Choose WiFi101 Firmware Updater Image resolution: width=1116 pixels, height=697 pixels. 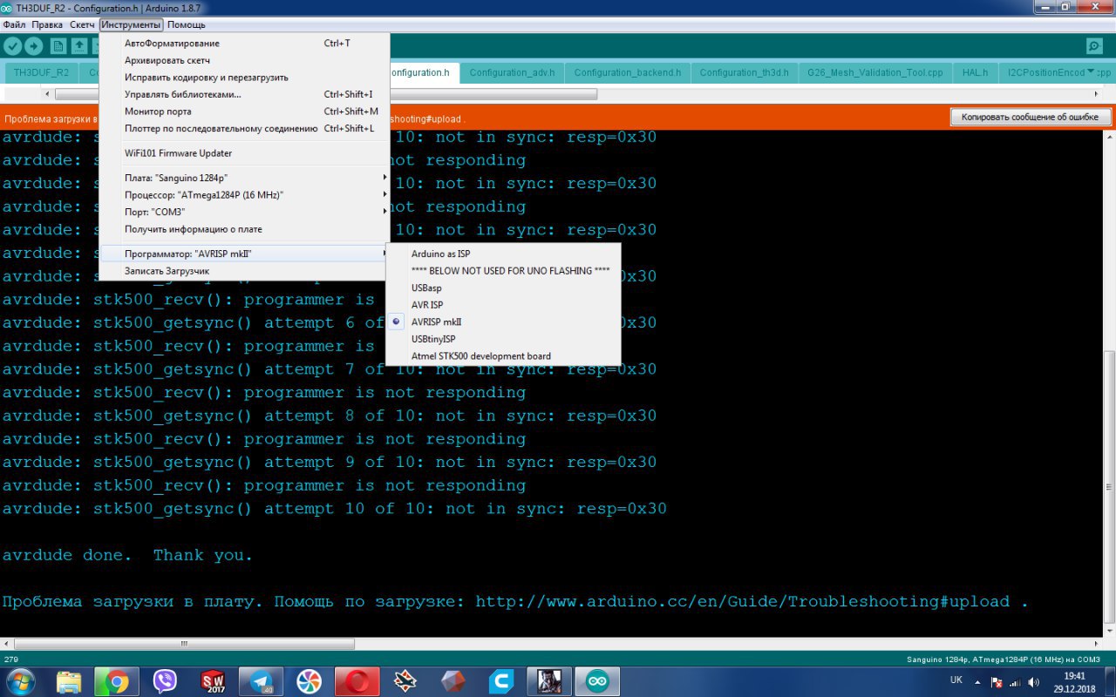[244, 153]
